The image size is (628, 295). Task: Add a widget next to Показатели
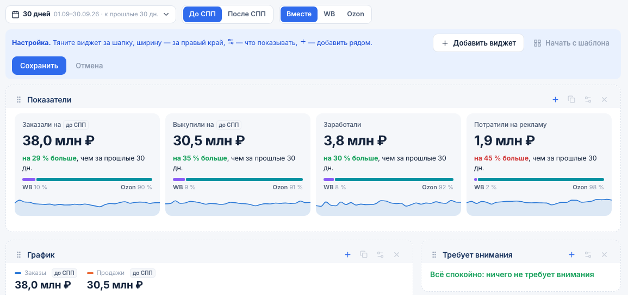point(555,100)
